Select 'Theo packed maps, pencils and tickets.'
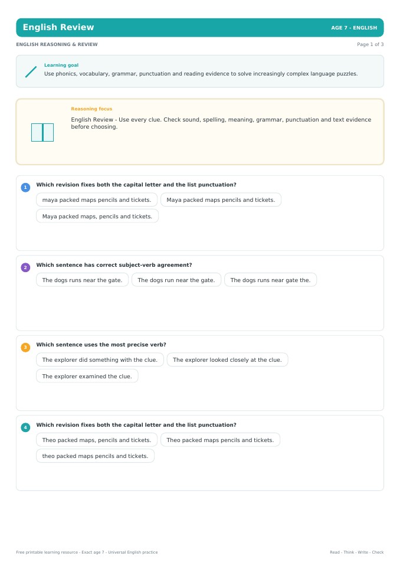This screenshot has height=566, width=400. click(x=97, y=440)
